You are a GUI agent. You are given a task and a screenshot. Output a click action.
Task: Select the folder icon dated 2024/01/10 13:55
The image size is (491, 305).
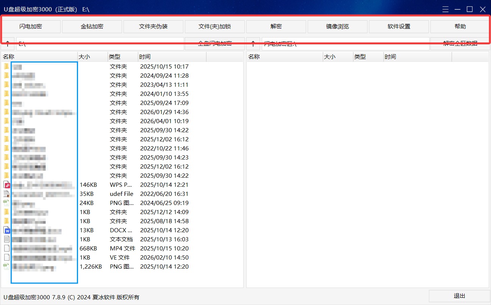coord(6,94)
